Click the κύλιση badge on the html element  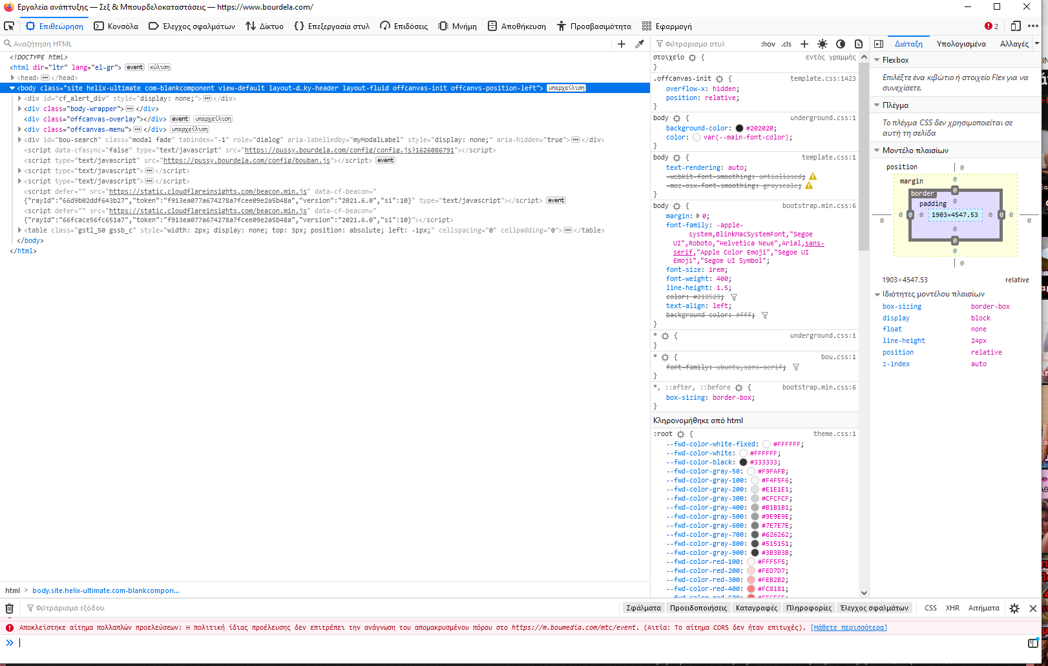160,67
